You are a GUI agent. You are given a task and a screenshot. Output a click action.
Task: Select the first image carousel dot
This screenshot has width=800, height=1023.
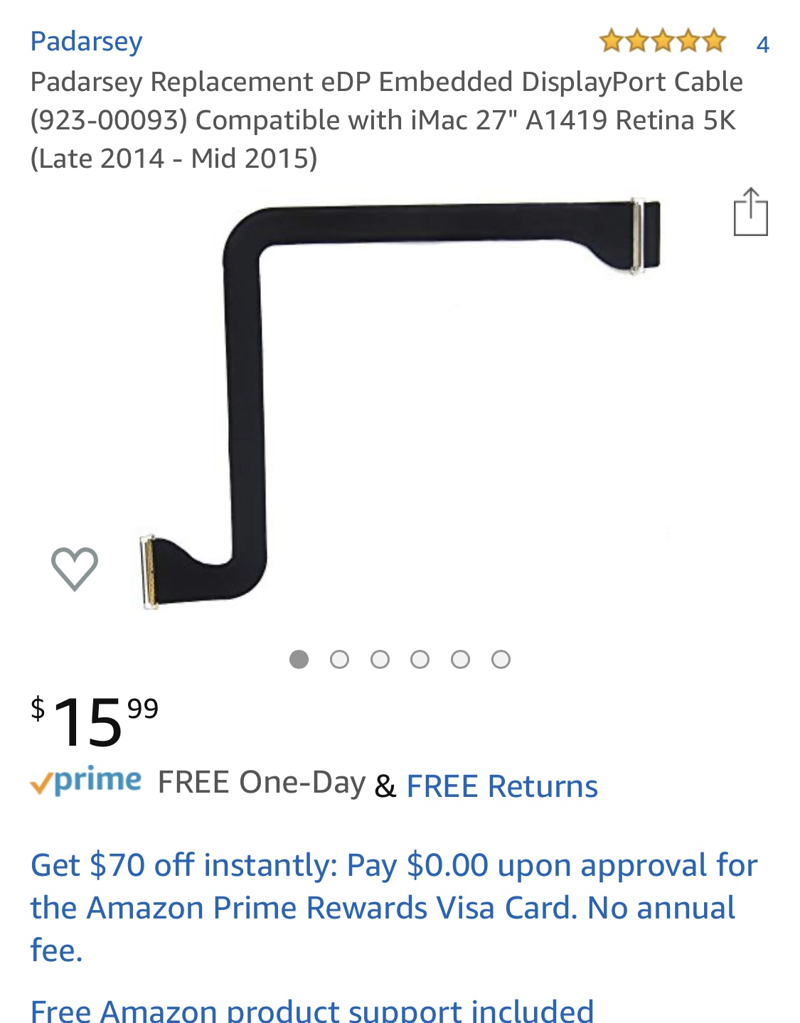(x=299, y=660)
